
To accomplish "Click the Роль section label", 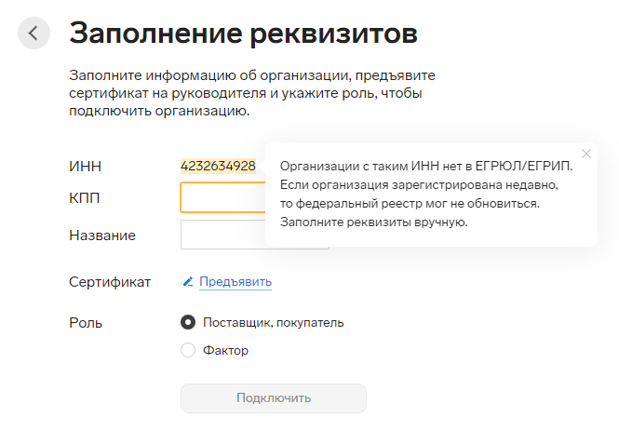I will click(x=86, y=323).
